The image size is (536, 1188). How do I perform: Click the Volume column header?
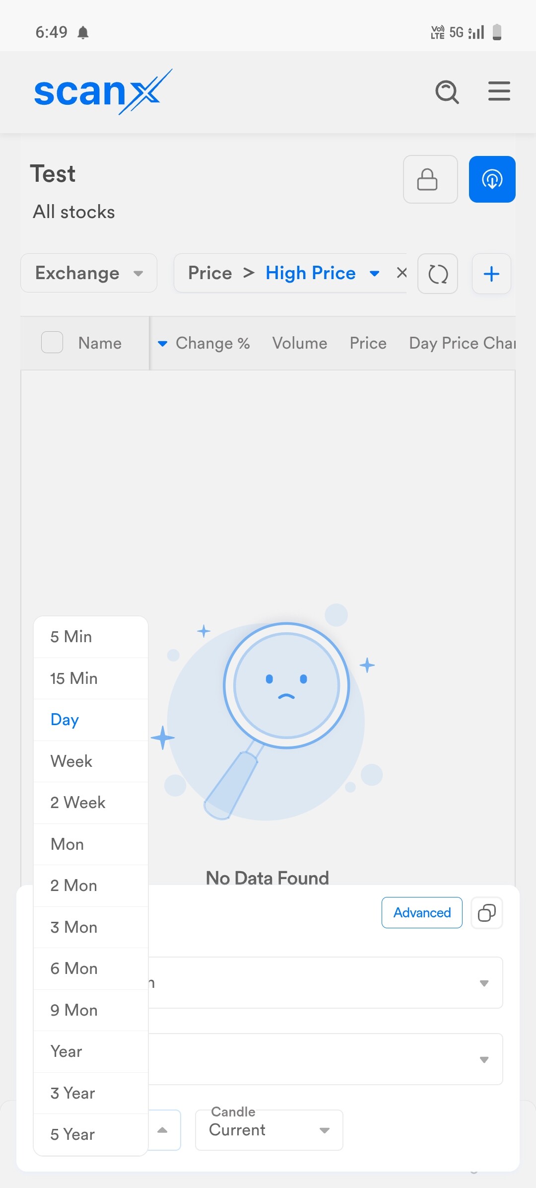coord(300,343)
